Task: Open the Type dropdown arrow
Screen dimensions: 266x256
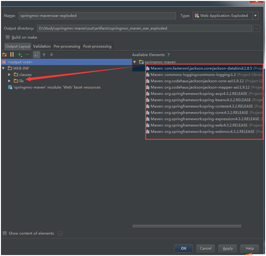Action: [x=256, y=16]
